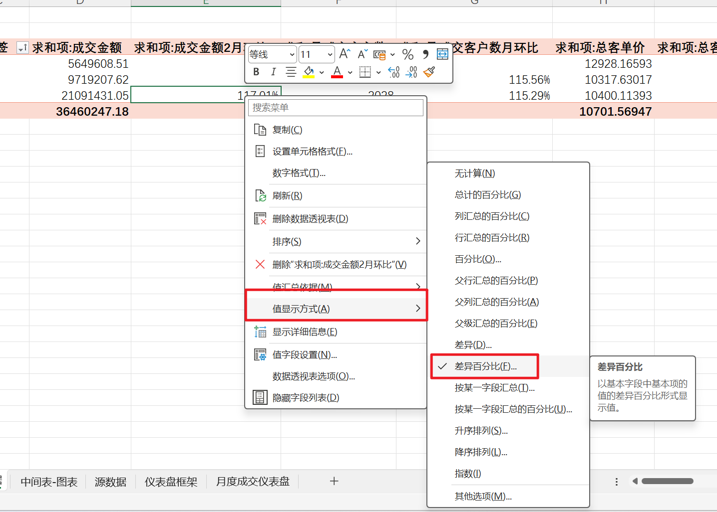Viewport: 717px width, 512px height.
Task: Choose 总计的百分比 from the submenu
Action: [488, 194]
